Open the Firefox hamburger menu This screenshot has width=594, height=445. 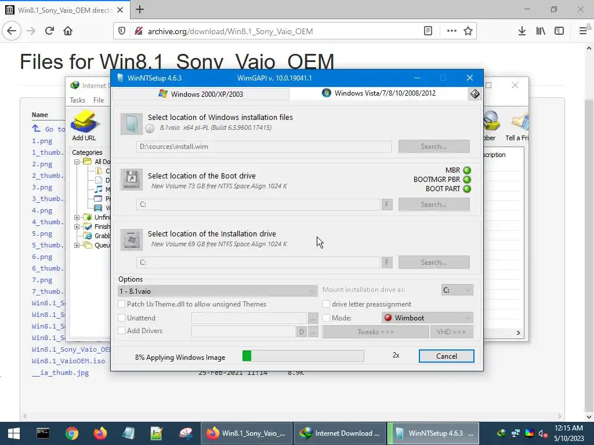coord(583,31)
